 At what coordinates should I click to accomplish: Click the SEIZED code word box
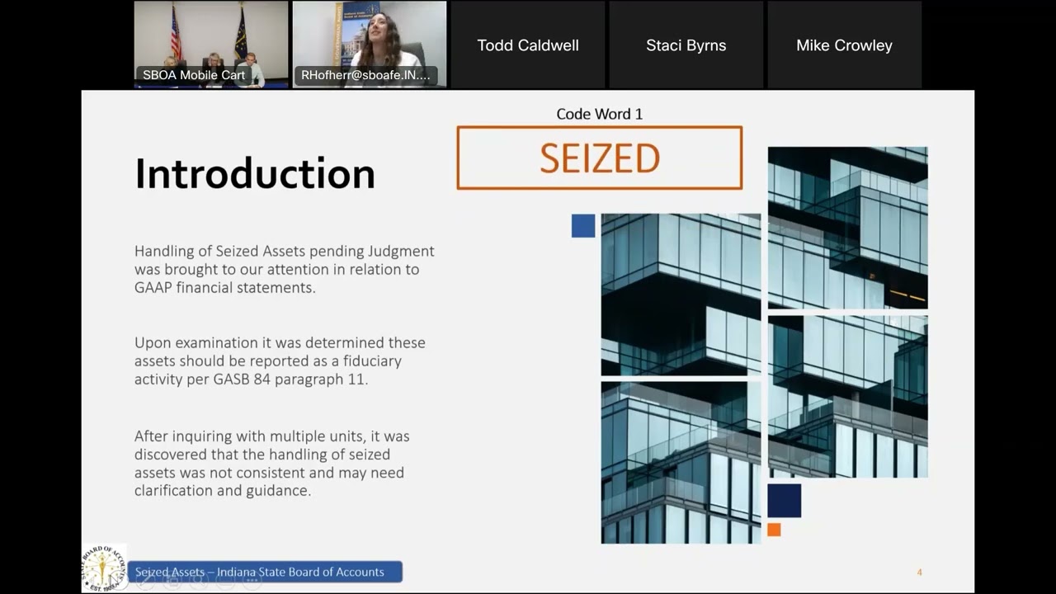(600, 158)
